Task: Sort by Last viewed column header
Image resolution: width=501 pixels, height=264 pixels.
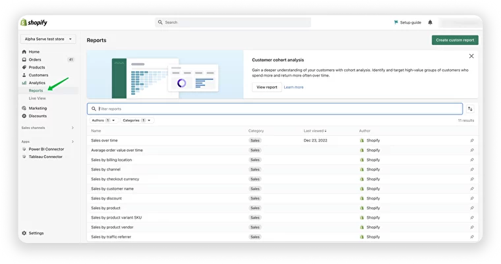Action: coord(315,131)
